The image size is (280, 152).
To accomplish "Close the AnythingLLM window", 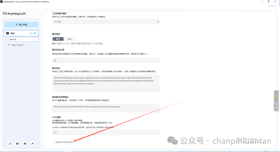I will [275, 2].
